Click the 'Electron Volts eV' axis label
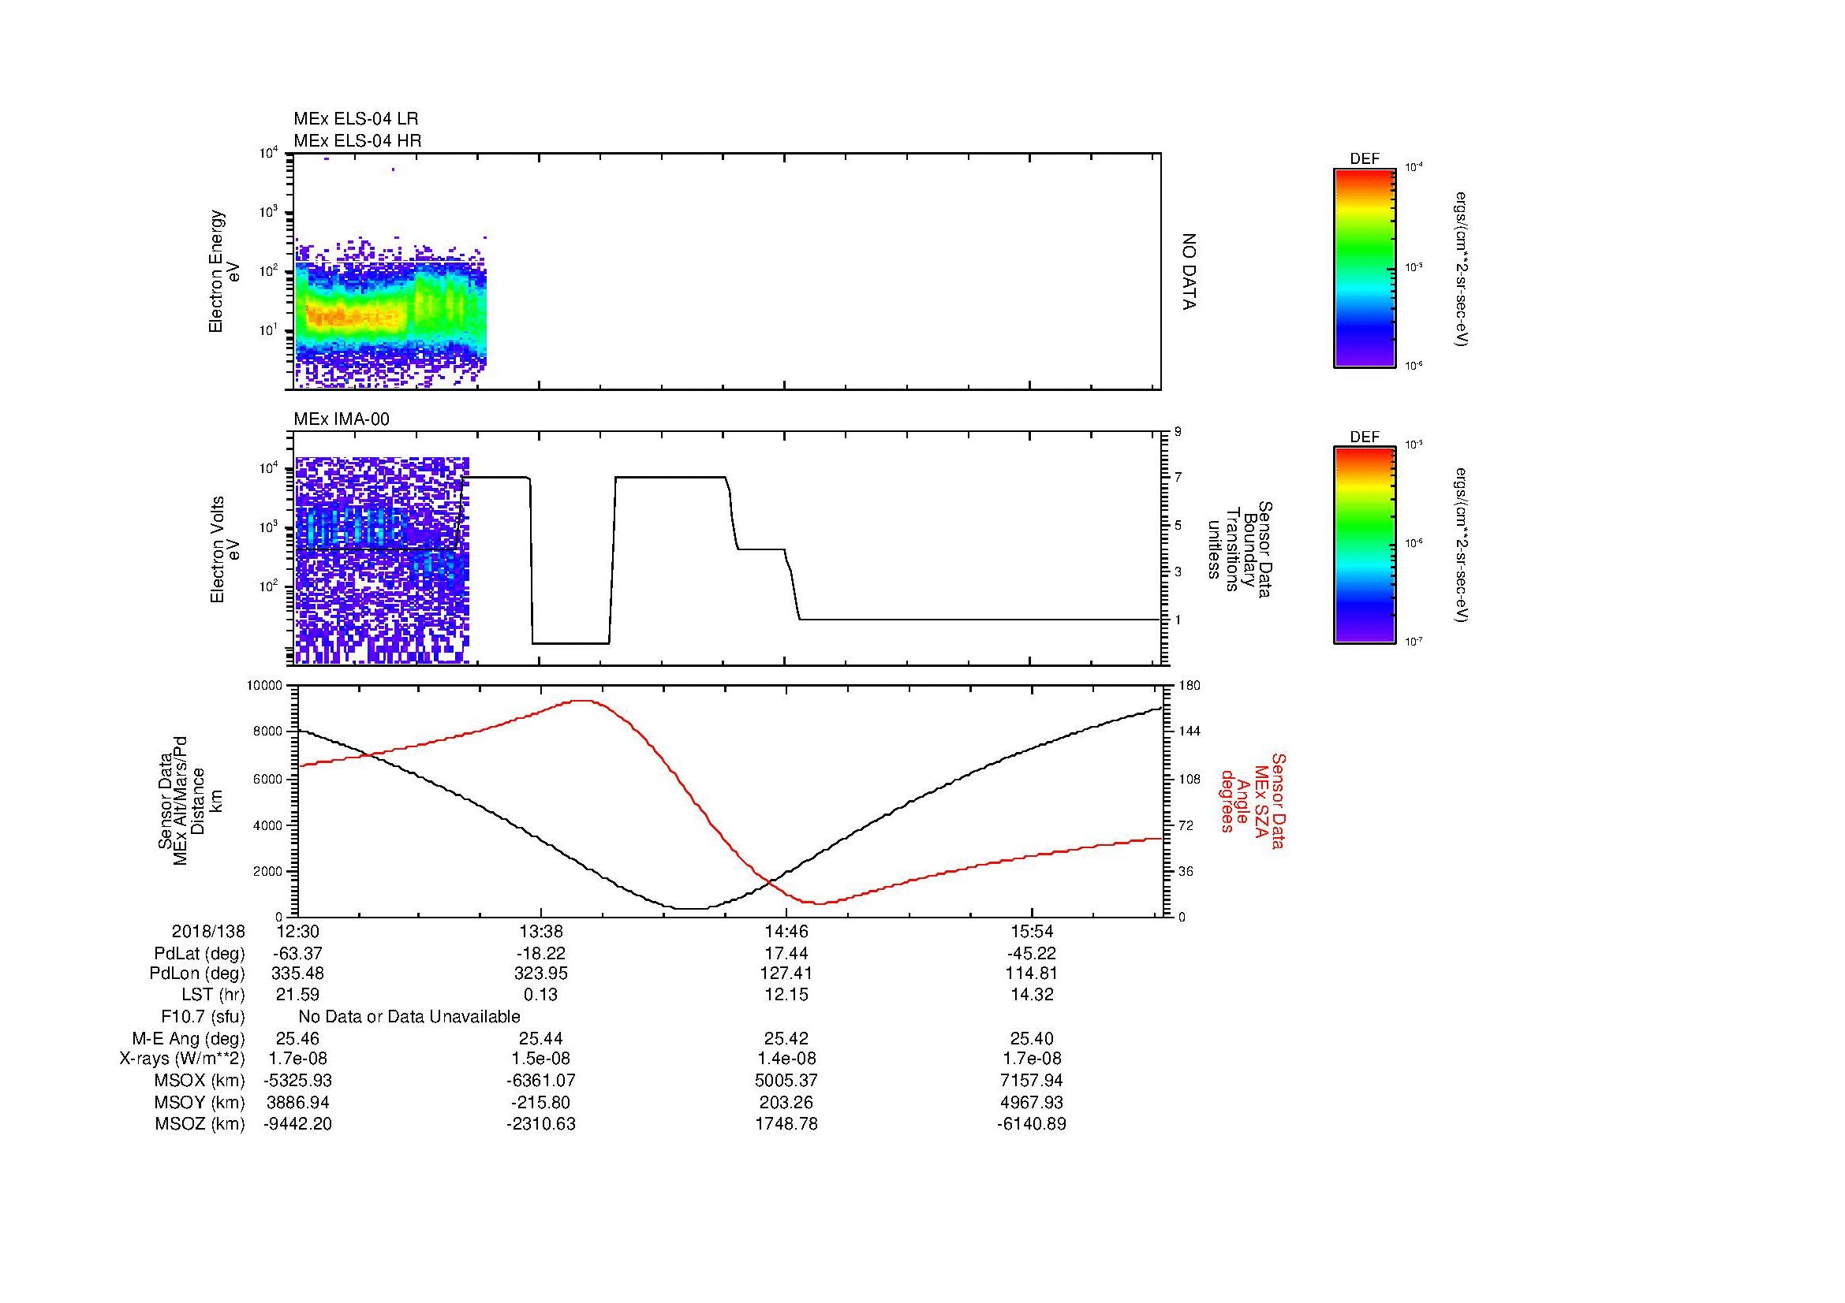Viewport: 1845px width, 1303px height. (x=224, y=549)
